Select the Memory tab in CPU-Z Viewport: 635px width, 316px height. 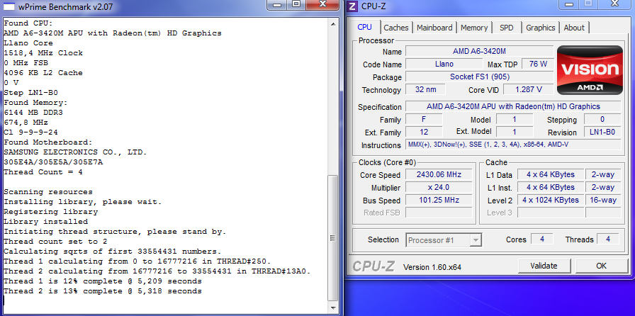click(474, 28)
